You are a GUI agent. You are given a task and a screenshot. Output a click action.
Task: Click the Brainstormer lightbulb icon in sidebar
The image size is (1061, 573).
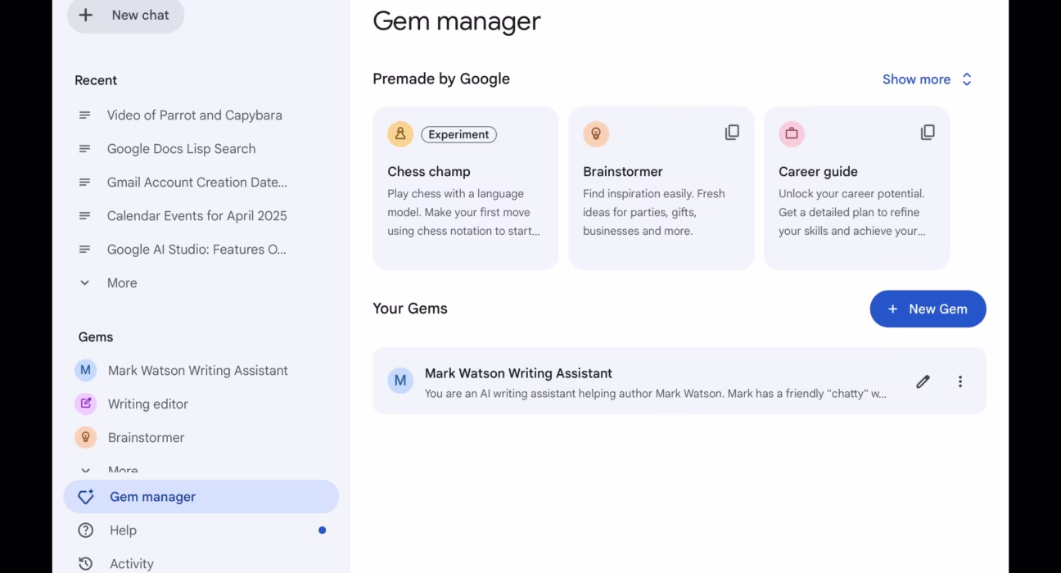[x=85, y=437]
